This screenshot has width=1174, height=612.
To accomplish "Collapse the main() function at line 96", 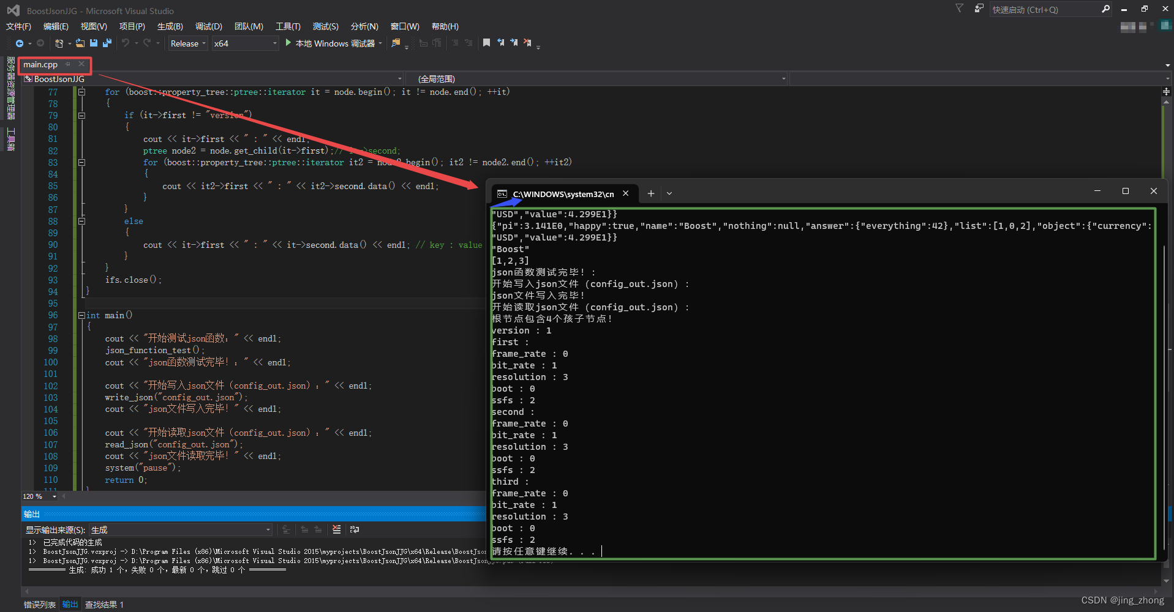I will (81, 315).
